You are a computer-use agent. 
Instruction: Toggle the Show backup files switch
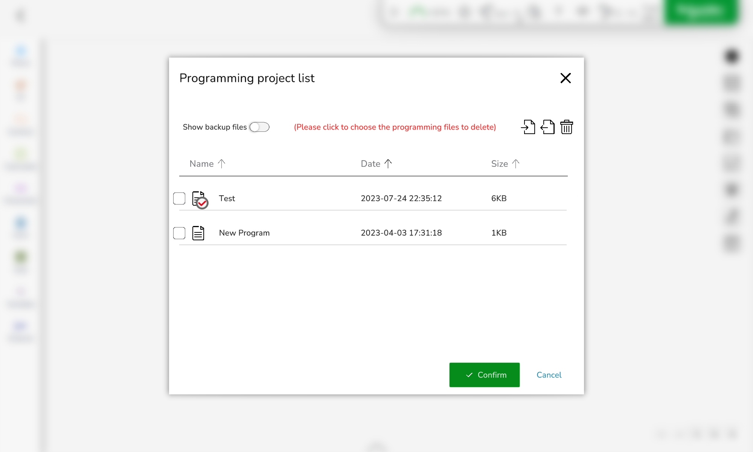tap(259, 127)
